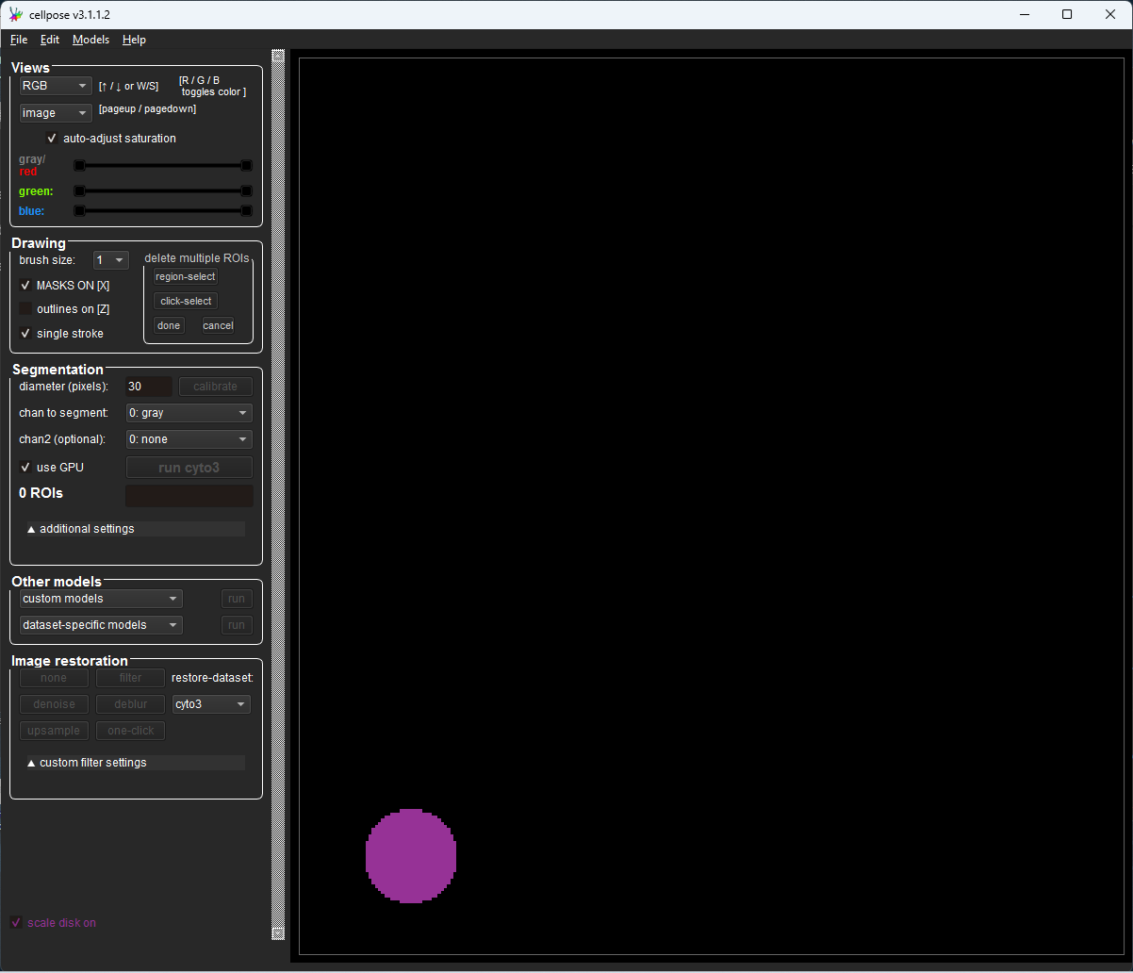Click scroll-up arrow of the side panel scrollbar
Screen dimensions: 1133x973
[278, 56]
